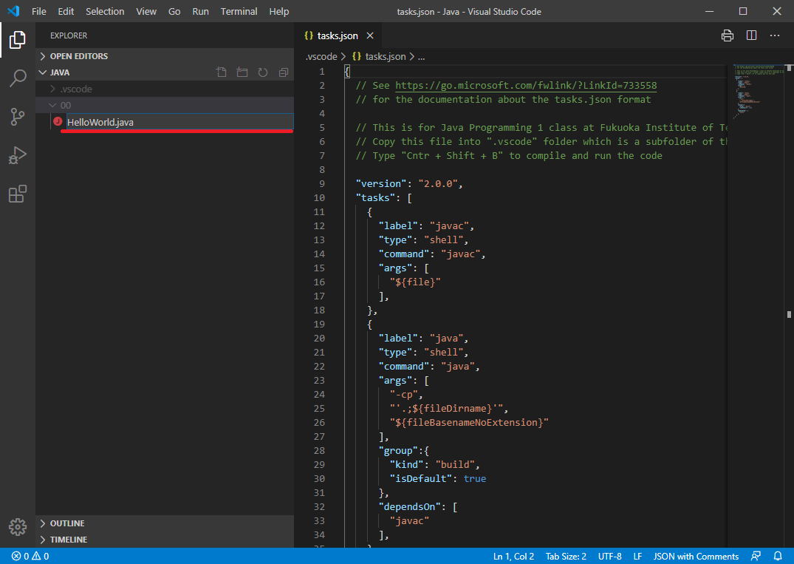Click the breadcrumb ellipsis segment
Viewport: 794px width, 564px height.
point(421,56)
